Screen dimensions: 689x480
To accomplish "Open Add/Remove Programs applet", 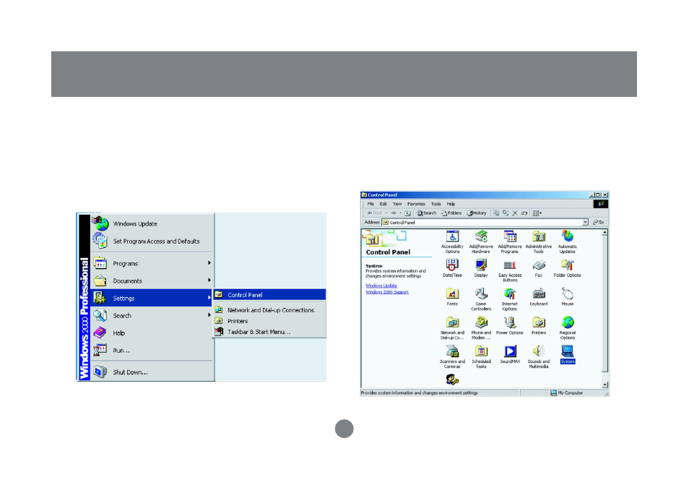I will [x=510, y=241].
